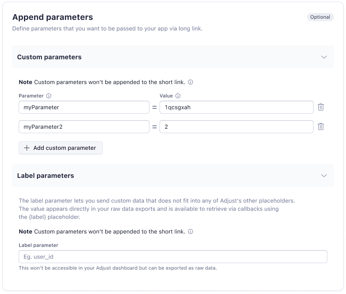The image size is (346, 294).
Task: Click the Append parameters title
Action: tap(52, 17)
